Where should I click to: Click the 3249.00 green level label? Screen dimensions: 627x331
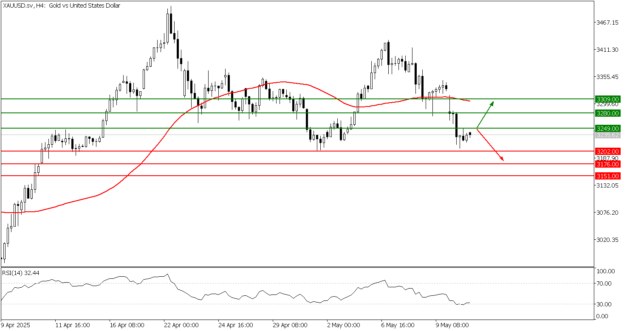click(608, 128)
